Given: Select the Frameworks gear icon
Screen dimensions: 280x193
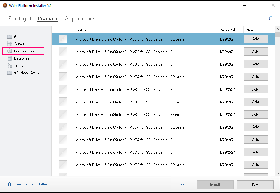Looking at the screenshot, I should coord(10,51).
